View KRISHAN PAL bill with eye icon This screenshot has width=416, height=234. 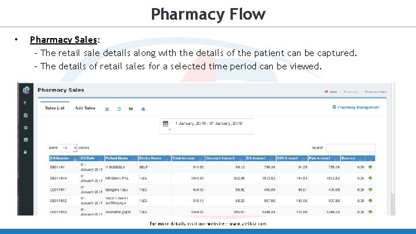[370, 179]
